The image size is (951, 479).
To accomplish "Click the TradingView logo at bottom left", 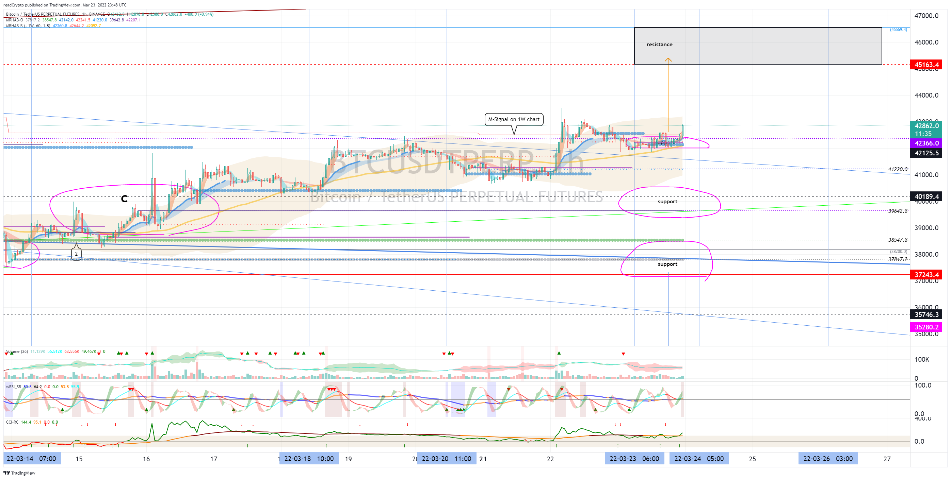I will 19,473.
